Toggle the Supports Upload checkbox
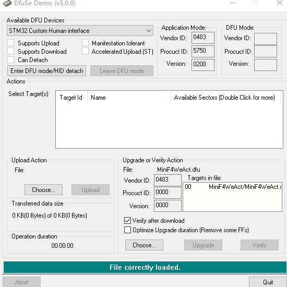Viewport: 287px width, 287px height. (x=10, y=43)
